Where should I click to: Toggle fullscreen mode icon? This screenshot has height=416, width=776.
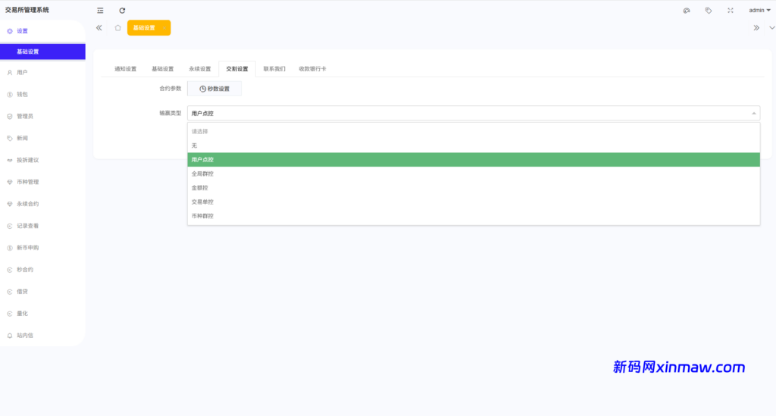[x=730, y=11]
